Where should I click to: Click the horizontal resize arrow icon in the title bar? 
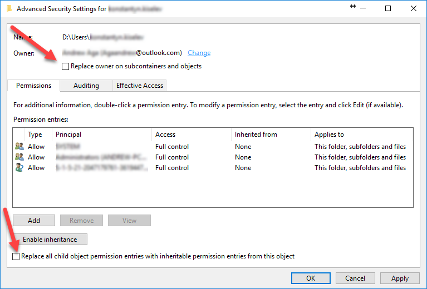[x=353, y=6]
